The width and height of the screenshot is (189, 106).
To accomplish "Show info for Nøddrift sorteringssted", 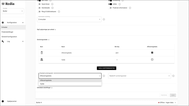I will click(x=173, y=76).
